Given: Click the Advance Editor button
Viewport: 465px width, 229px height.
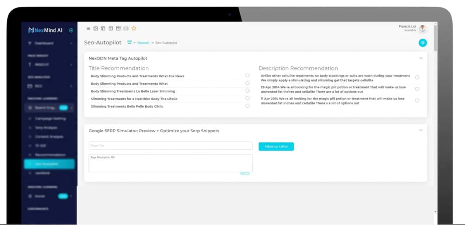Looking at the screenshot, I should [276, 147].
